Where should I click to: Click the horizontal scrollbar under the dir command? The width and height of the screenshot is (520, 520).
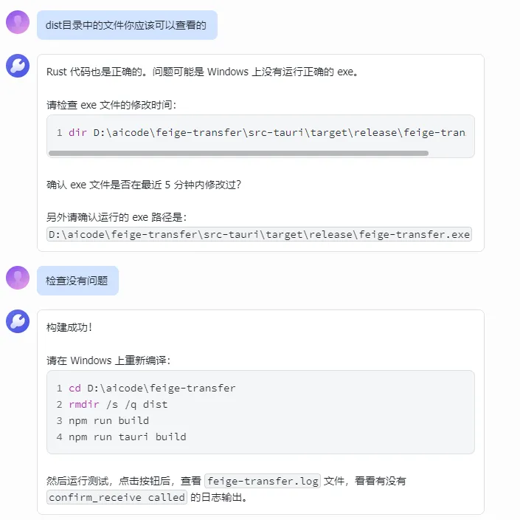click(238, 153)
